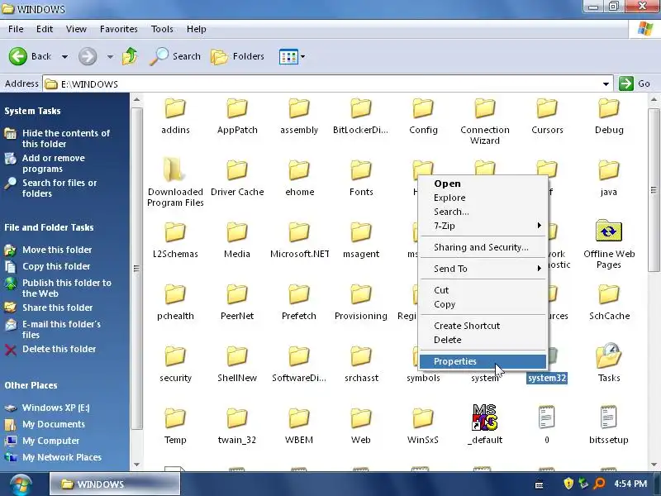Click Copy this folder task
This screenshot has height=496, width=661.
pyautogui.click(x=56, y=266)
